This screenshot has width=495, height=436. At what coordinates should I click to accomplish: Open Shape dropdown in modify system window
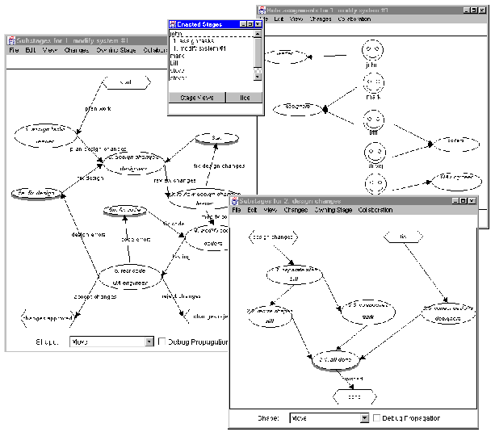tap(149, 342)
